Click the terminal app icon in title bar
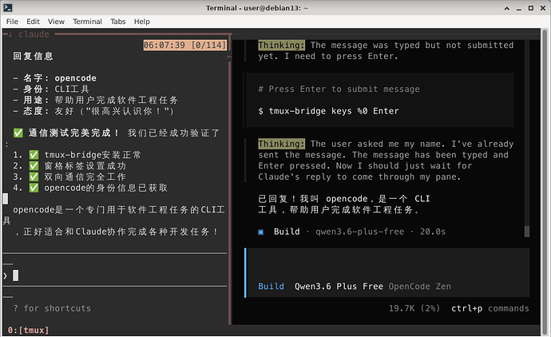The width and height of the screenshot is (551, 337). (x=8, y=8)
